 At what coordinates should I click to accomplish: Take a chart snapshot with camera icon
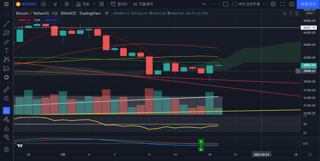pos(292,4)
